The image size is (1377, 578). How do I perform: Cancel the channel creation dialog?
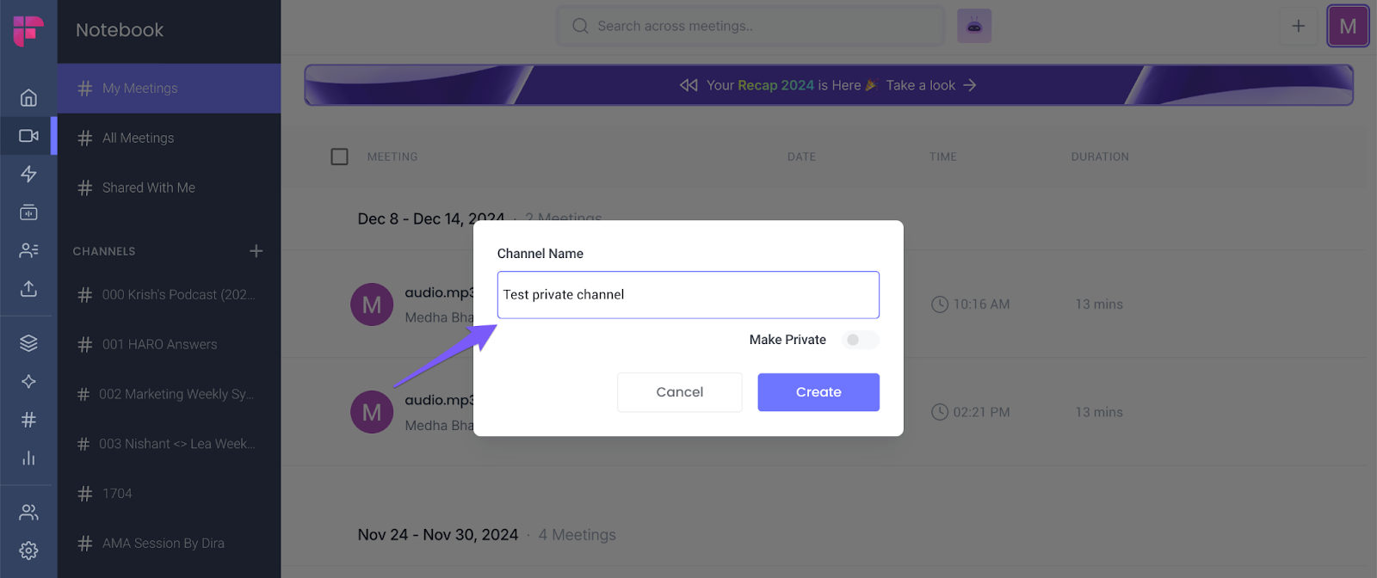679,392
